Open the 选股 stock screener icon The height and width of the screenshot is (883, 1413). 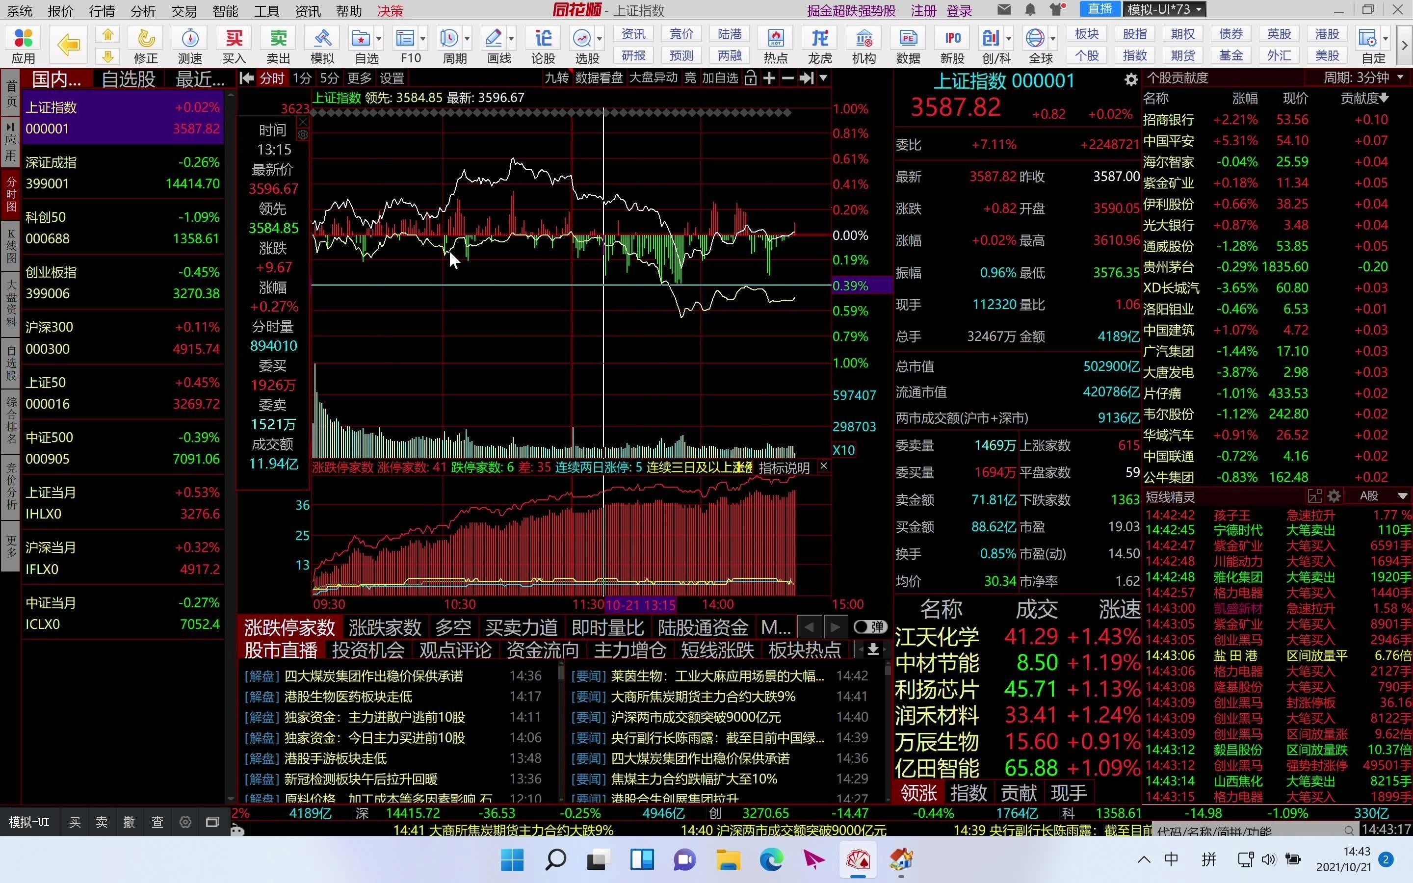(583, 46)
